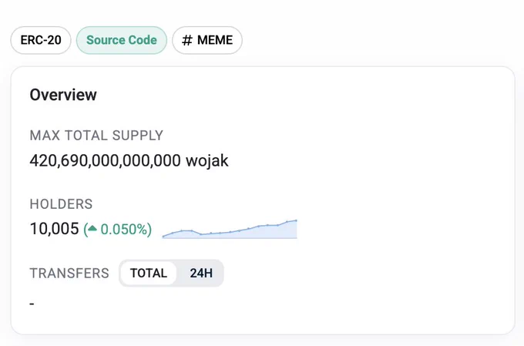Open the Source Code badge
The width and height of the screenshot is (524, 346).
point(122,40)
